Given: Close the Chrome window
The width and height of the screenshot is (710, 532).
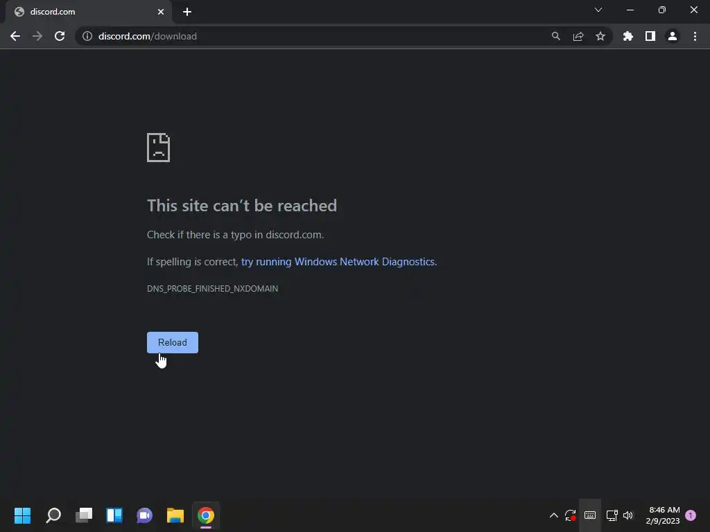Looking at the screenshot, I should [693, 10].
